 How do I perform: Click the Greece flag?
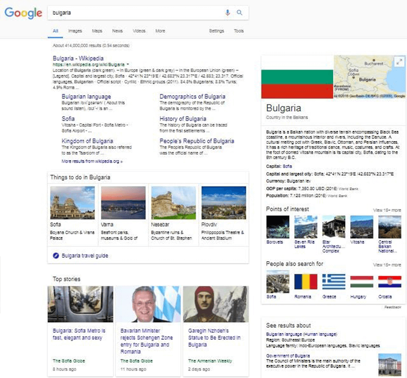click(334, 281)
